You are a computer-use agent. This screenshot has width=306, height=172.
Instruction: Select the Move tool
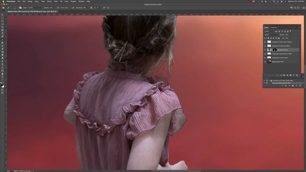[x=2, y=15]
